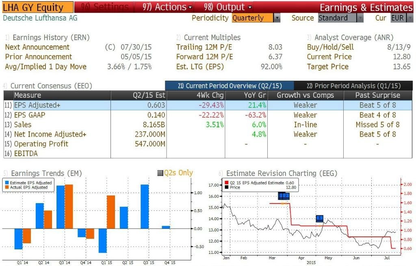Open Current Multiples section

tap(208, 37)
